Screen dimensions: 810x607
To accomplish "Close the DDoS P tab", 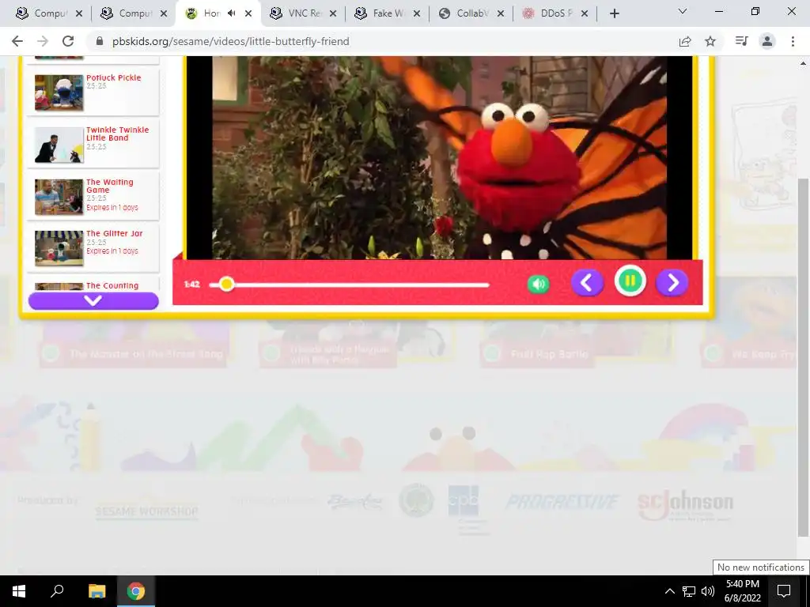I will click(x=585, y=13).
